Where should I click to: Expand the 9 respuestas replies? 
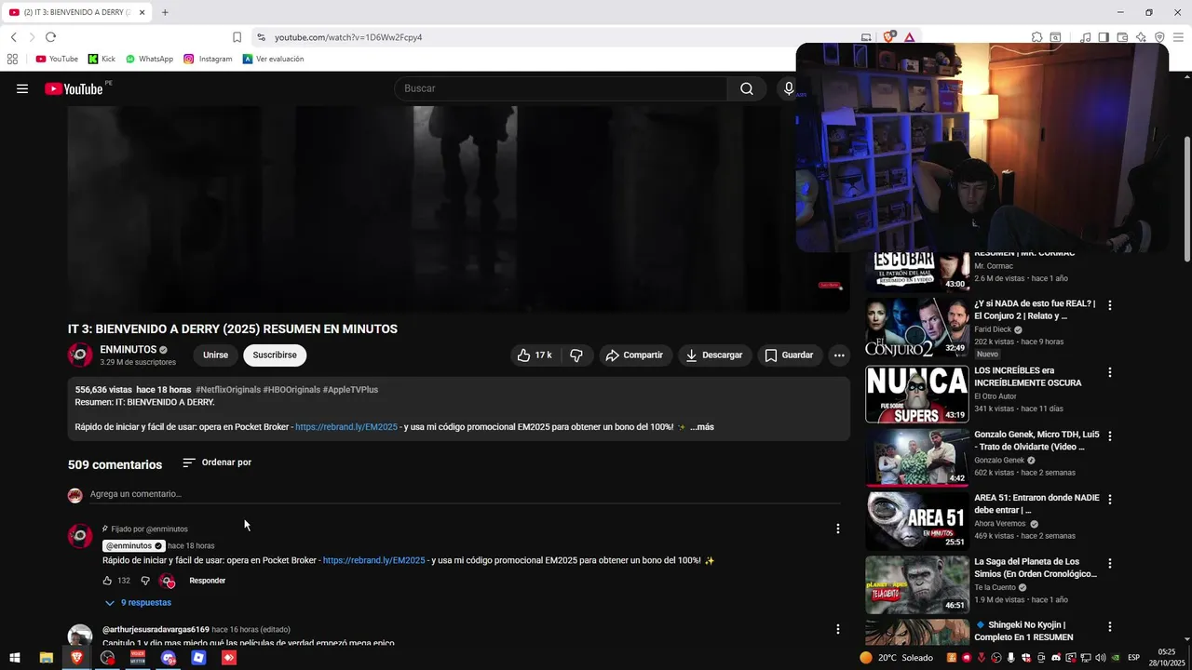click(138, 603)
